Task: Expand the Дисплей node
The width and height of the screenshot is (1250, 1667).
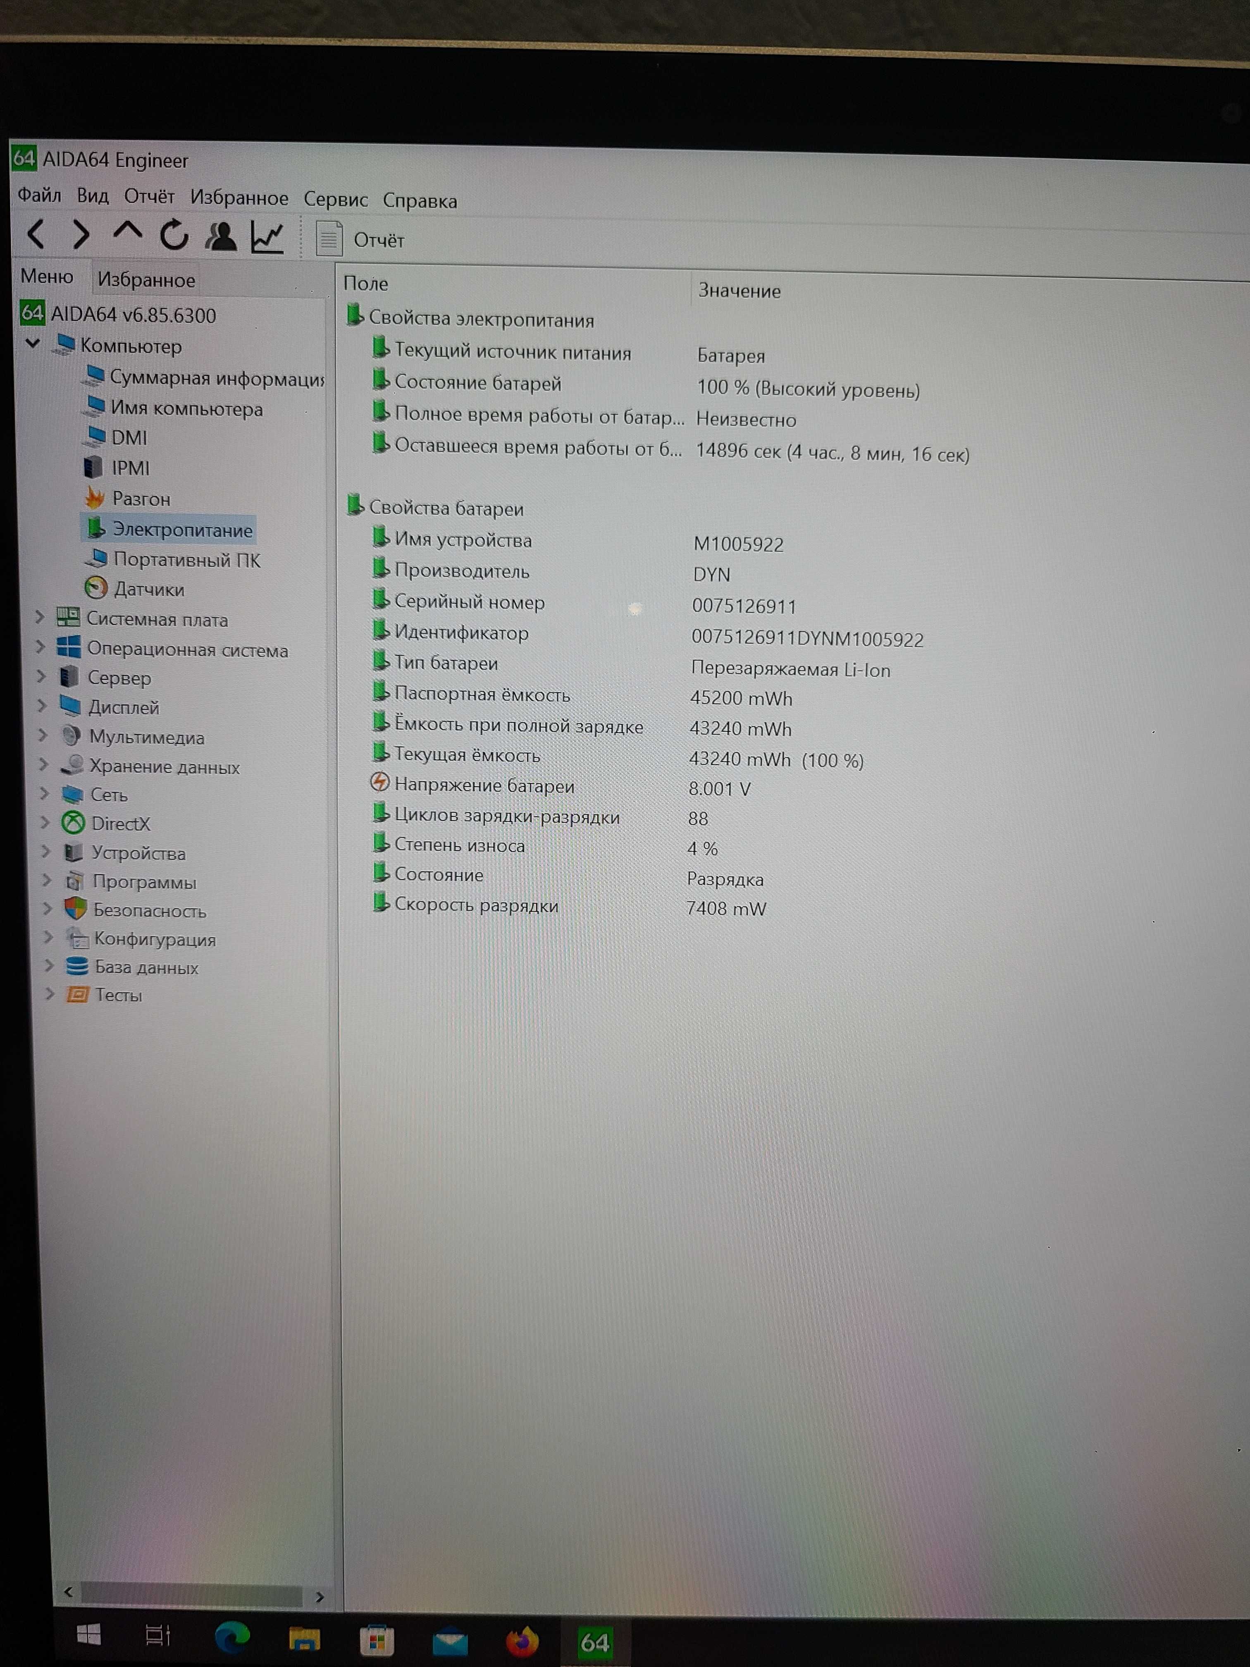Action: coord(43,706)
